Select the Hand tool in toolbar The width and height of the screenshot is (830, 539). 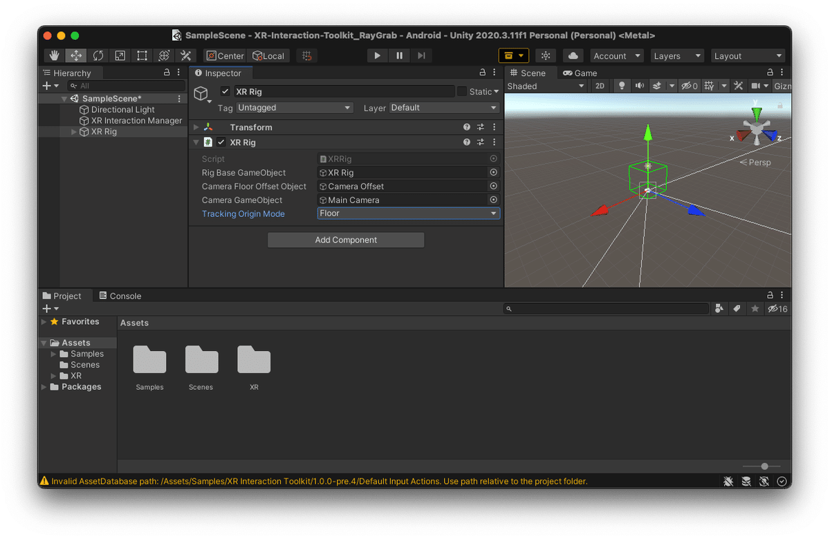[54, 56]
